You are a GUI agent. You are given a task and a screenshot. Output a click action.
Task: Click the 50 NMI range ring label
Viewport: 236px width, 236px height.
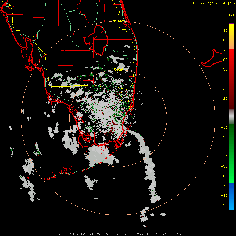(x=118, y=69)
